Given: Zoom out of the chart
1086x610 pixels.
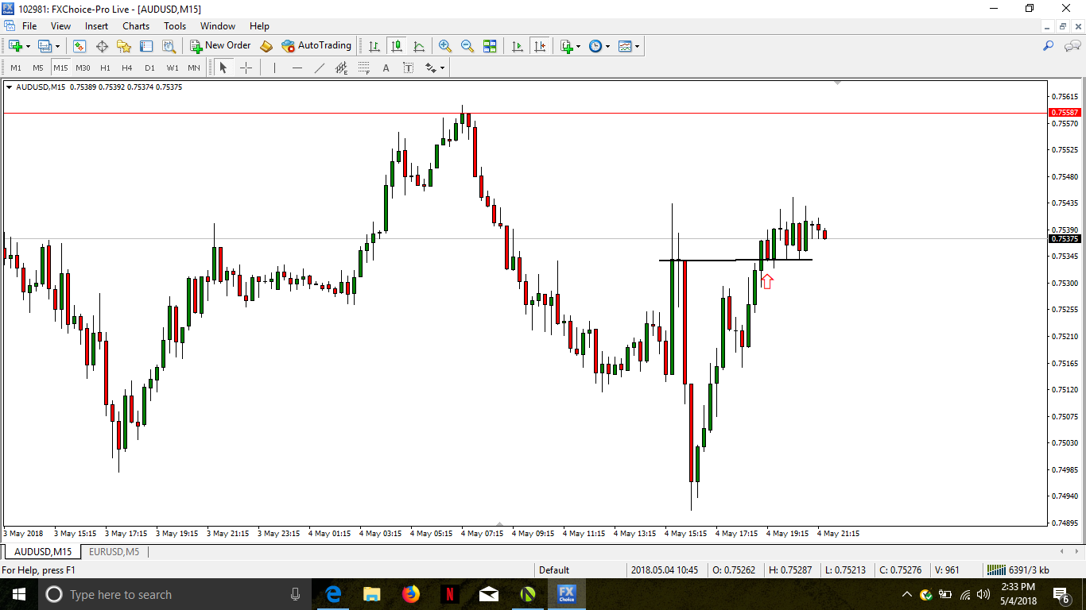Looking at the screenshot, I should pos(467,46).
